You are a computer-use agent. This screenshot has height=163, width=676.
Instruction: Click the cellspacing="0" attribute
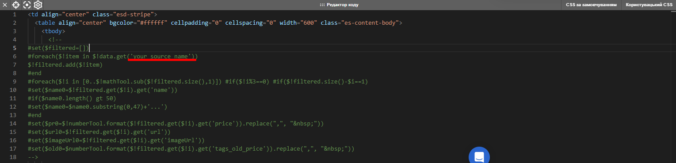point(251,23)
